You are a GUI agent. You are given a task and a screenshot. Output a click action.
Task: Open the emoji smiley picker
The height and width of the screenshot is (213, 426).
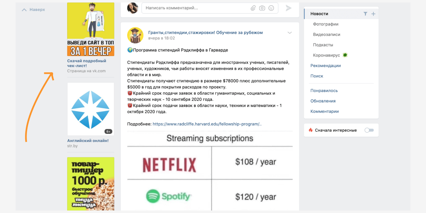coord(271,8)
